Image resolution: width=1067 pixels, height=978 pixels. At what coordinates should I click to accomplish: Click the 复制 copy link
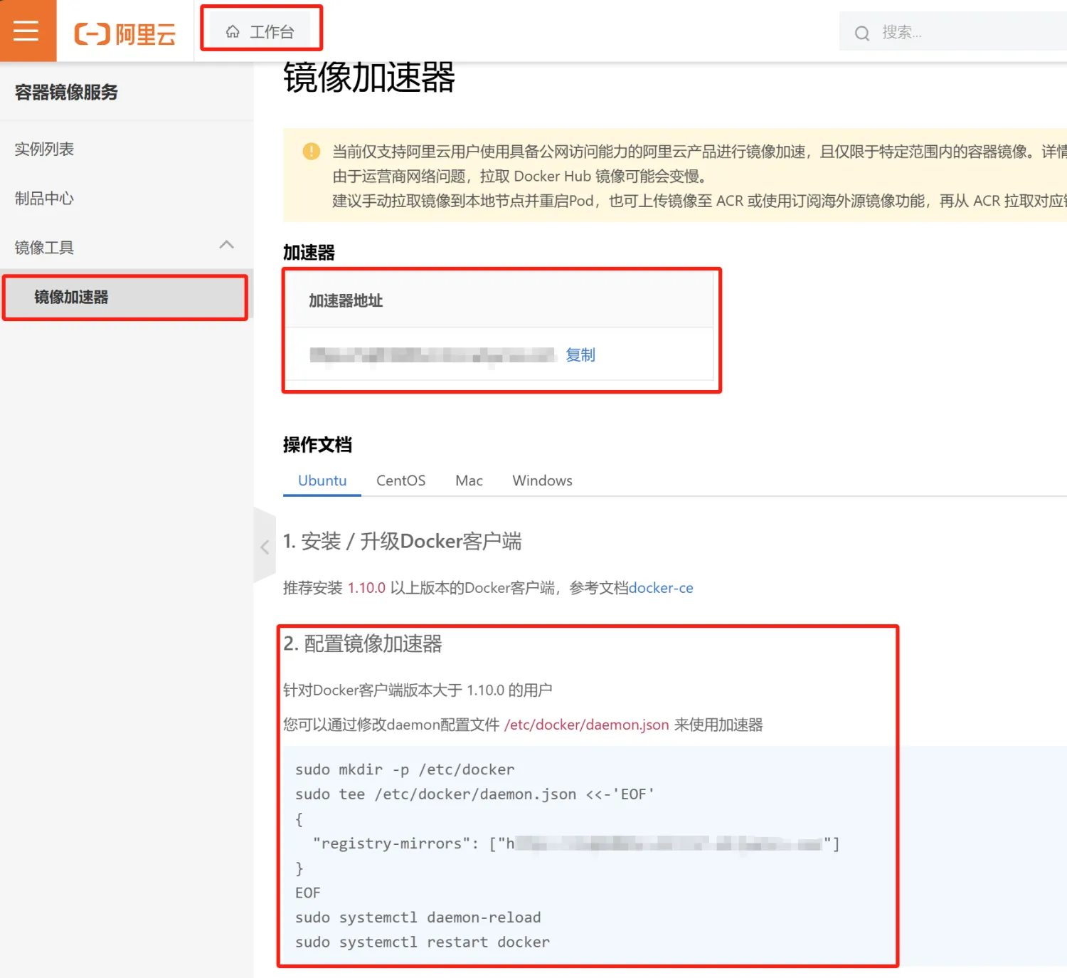coord(580,355)
